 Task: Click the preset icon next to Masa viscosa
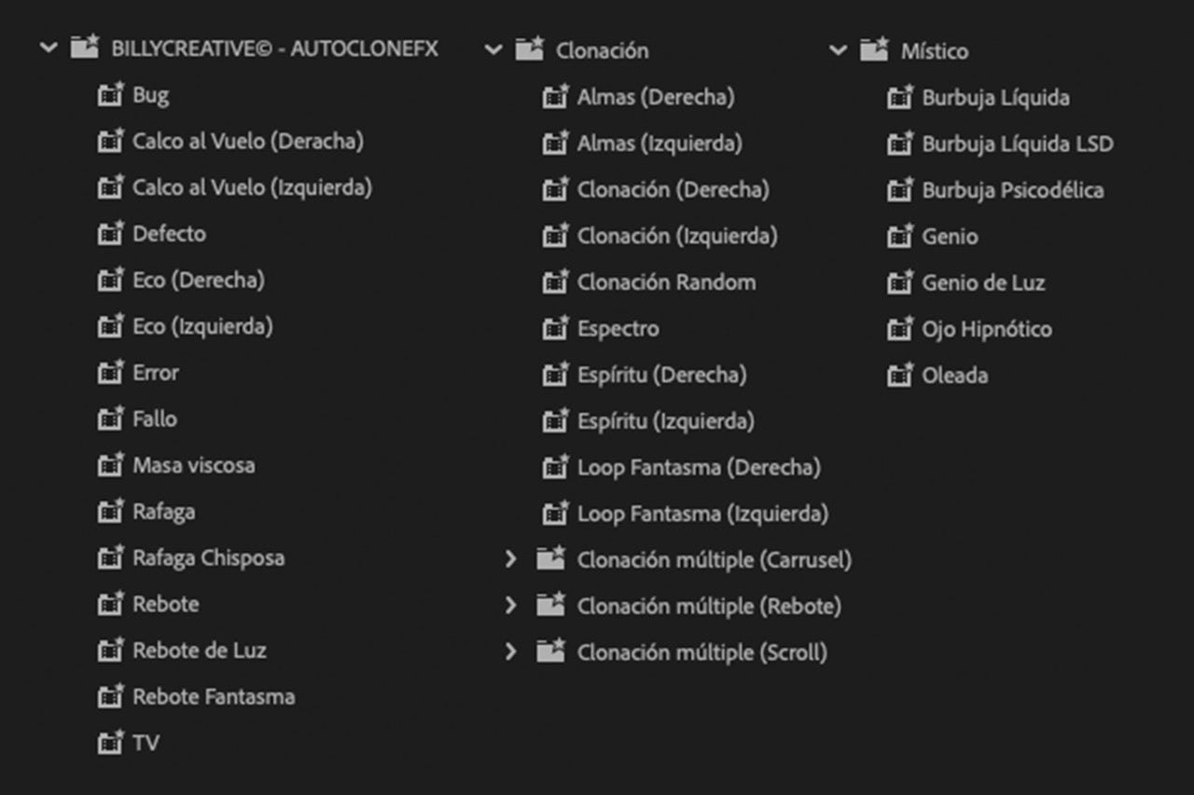click(110, 465)
